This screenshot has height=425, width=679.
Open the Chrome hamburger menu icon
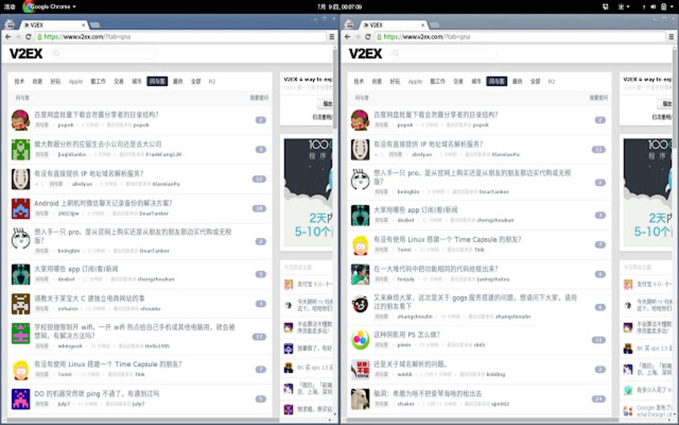[x=331, y=37]
